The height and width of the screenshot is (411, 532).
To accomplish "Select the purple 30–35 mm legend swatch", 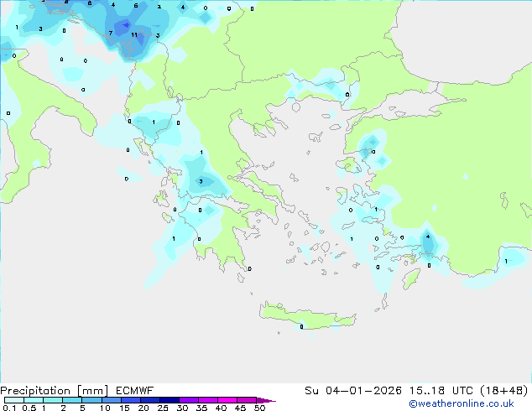I will pyautogui.click(x=188, y=400).
